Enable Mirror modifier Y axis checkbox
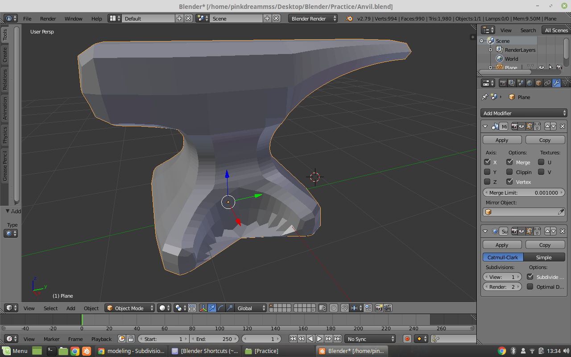This screenshot has width=571, height=357. pyautogui.click(x=487, y=172)
